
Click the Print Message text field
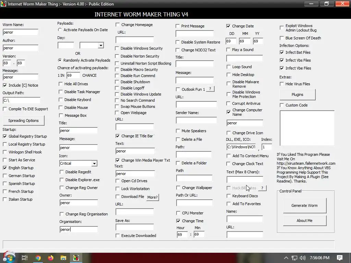point(195,34)
